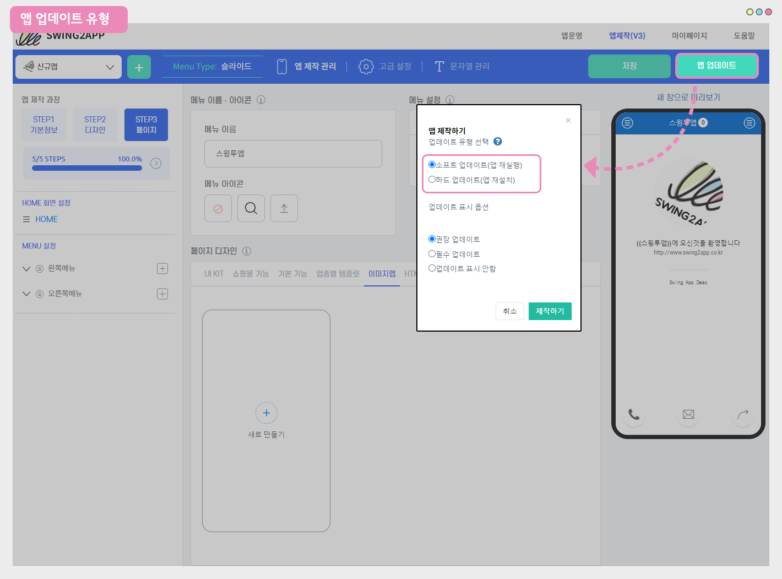Click the envelope mail icon in preview
This screenshot has height=579, width=782.
[688, 414]
